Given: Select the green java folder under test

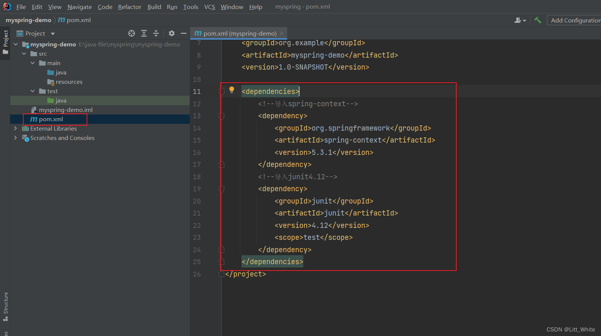Looking at the screenshot, I should 57,101.
